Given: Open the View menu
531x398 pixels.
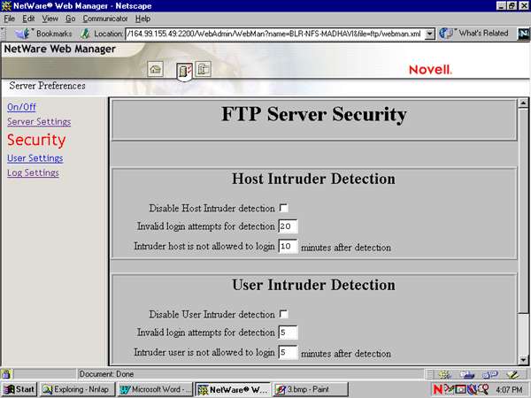Looking at the screenshot, I should click(x=50, y=19).
